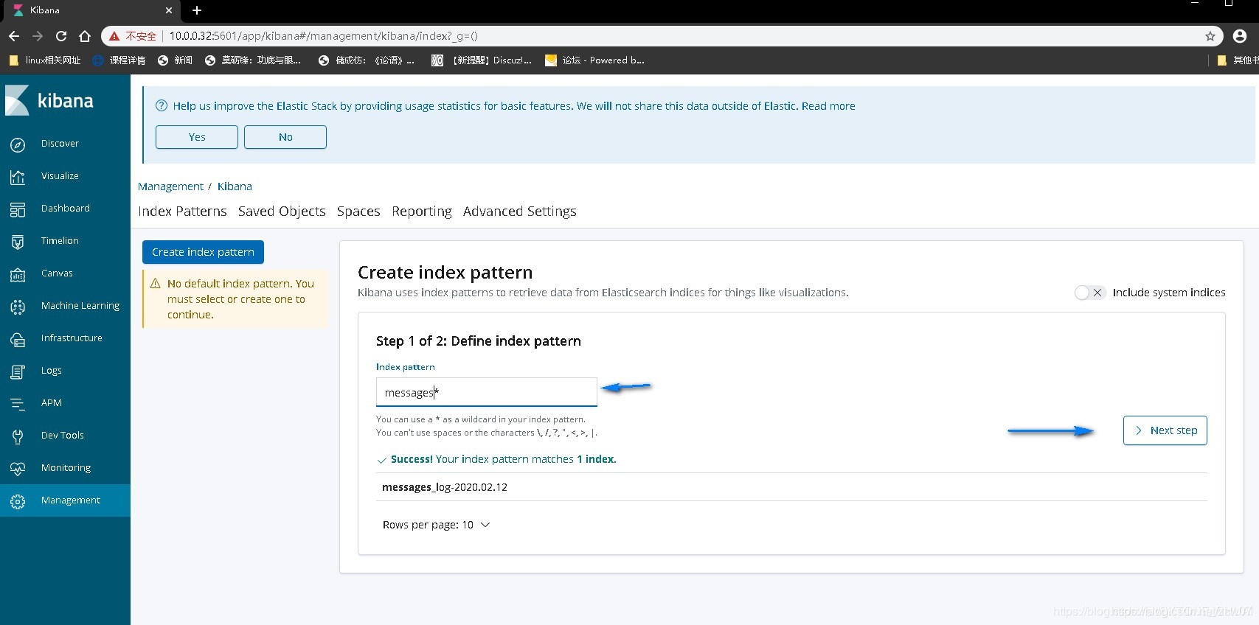The width and height of the screenshot is (1259, 625).
Task: Click the Machine Learning label
Action: pos(80,306)
